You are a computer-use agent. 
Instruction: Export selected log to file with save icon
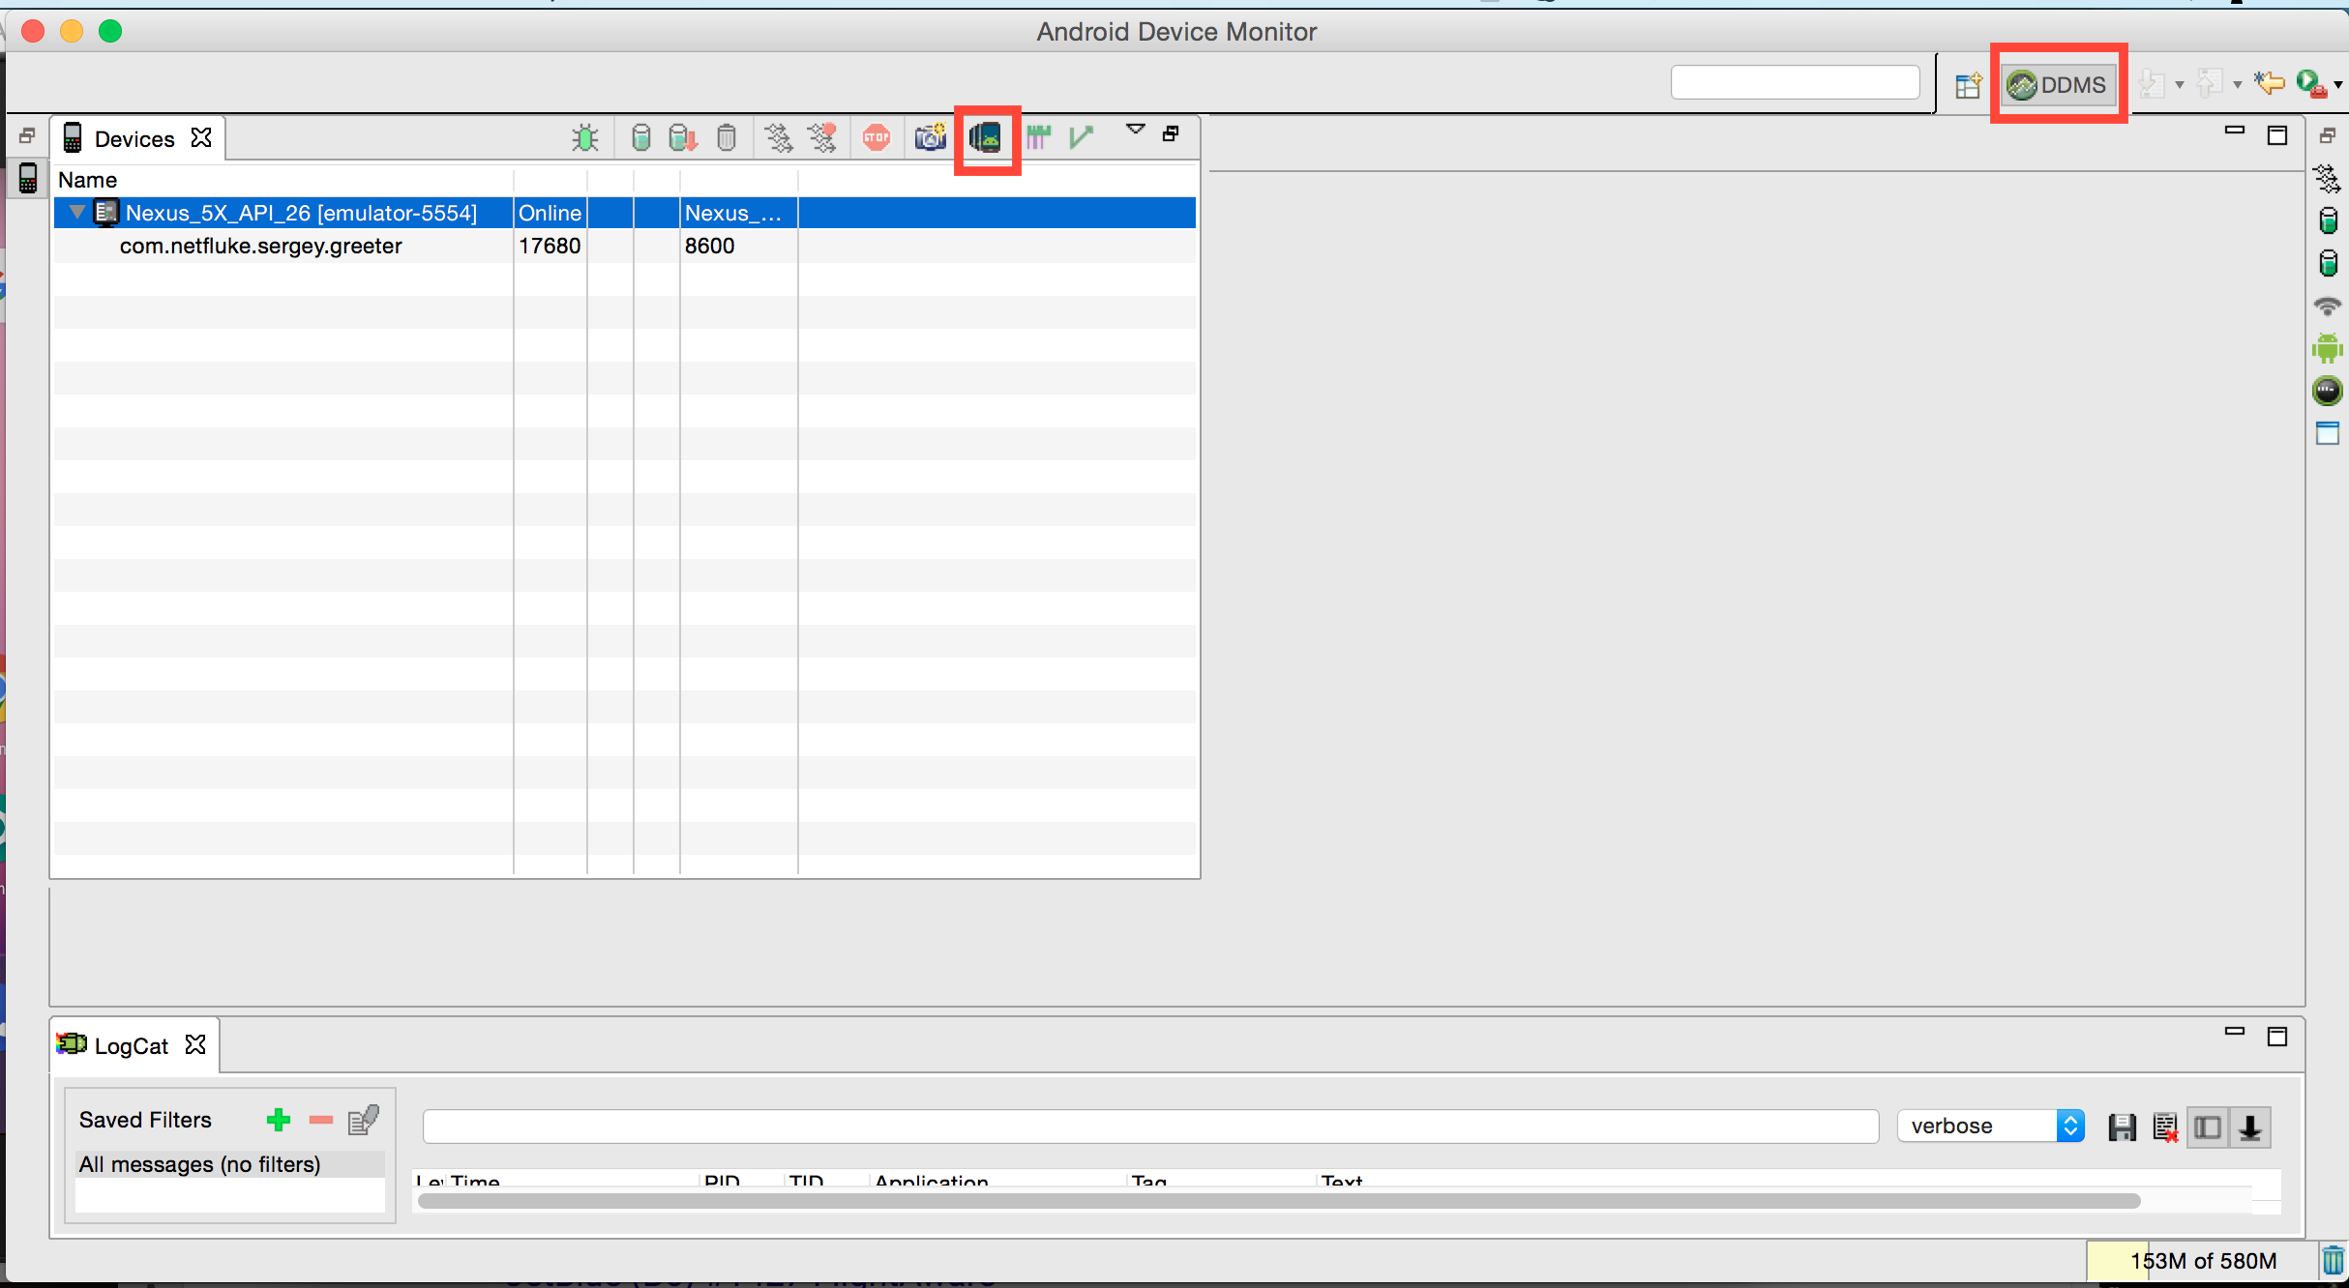2123,1127
